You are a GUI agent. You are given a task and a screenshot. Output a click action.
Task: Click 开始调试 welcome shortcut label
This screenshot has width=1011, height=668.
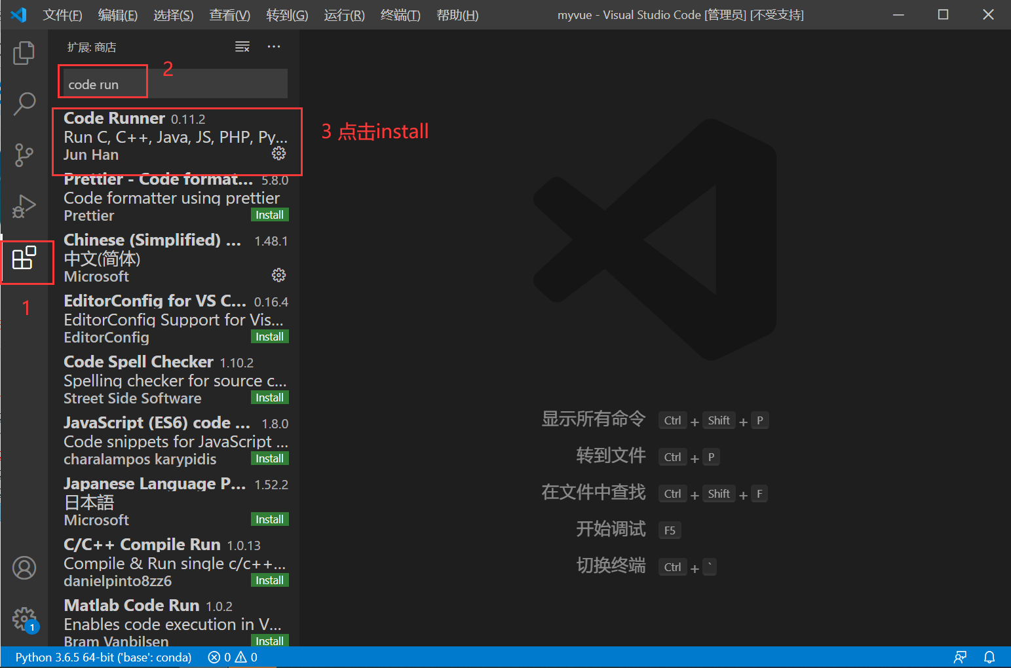pos(611,529)
